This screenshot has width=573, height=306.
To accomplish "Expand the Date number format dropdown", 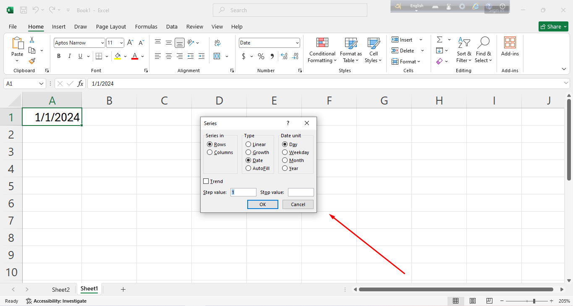I will [297, 43].
